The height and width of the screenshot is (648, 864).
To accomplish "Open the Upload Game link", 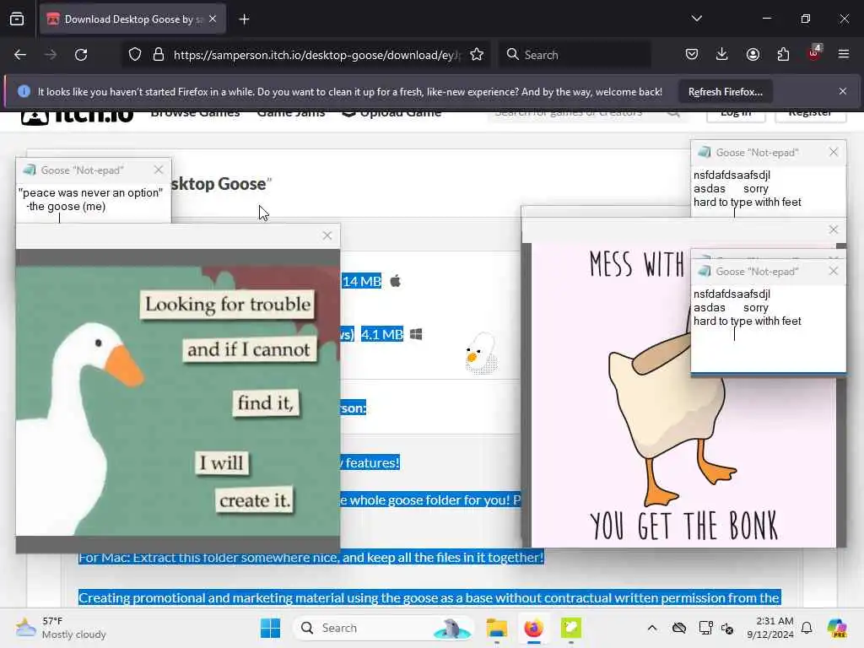I will 391,115.
